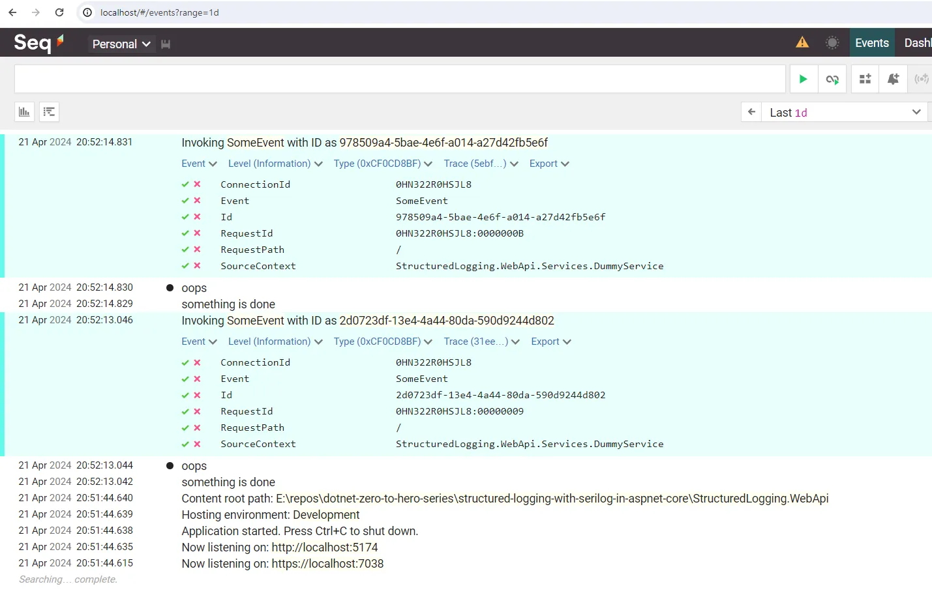Run the query with the green play icon

click(x=803, y=79)
